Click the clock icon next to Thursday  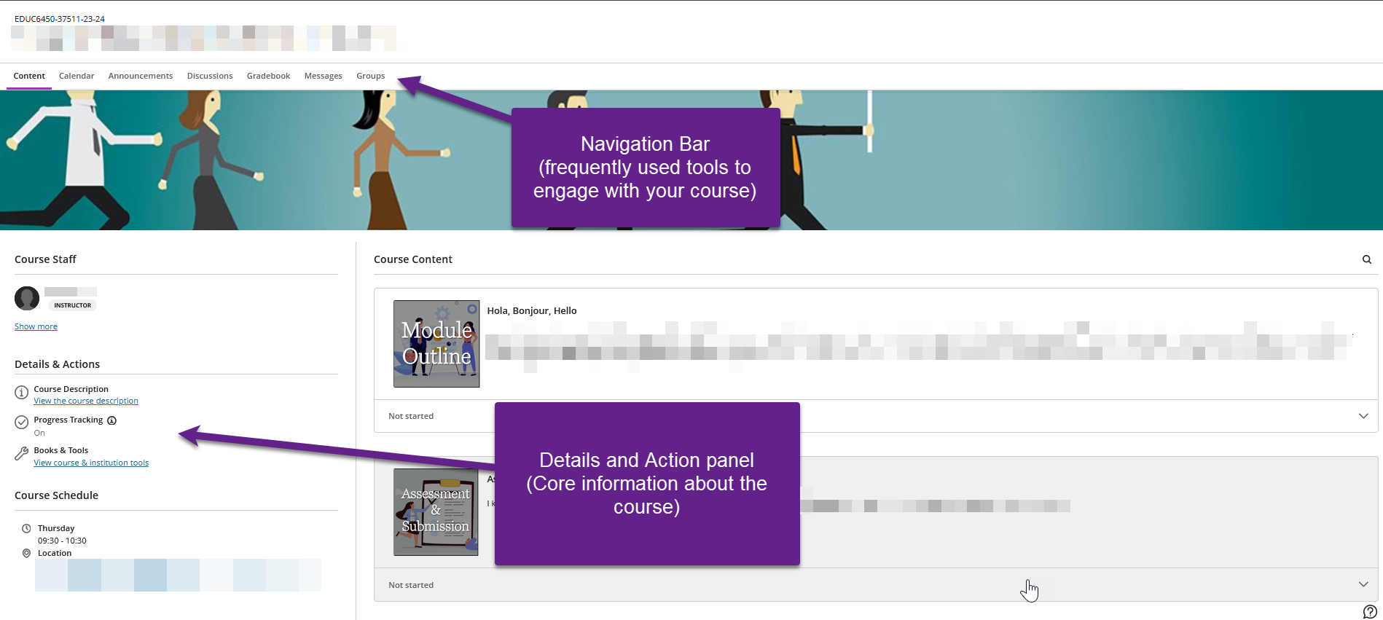26,528
